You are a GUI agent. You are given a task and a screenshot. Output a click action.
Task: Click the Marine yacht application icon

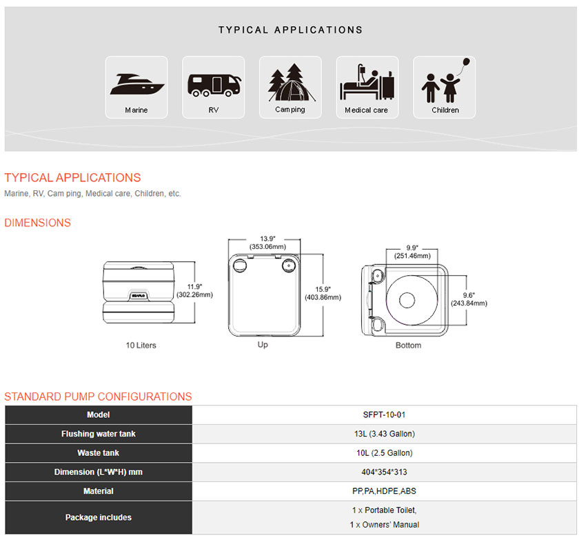coord(136,87)
